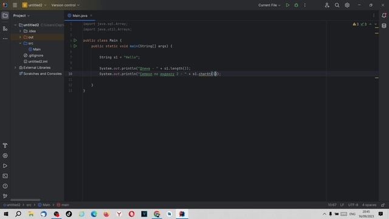Switch ENG input language in tray

tap(353, 214)
